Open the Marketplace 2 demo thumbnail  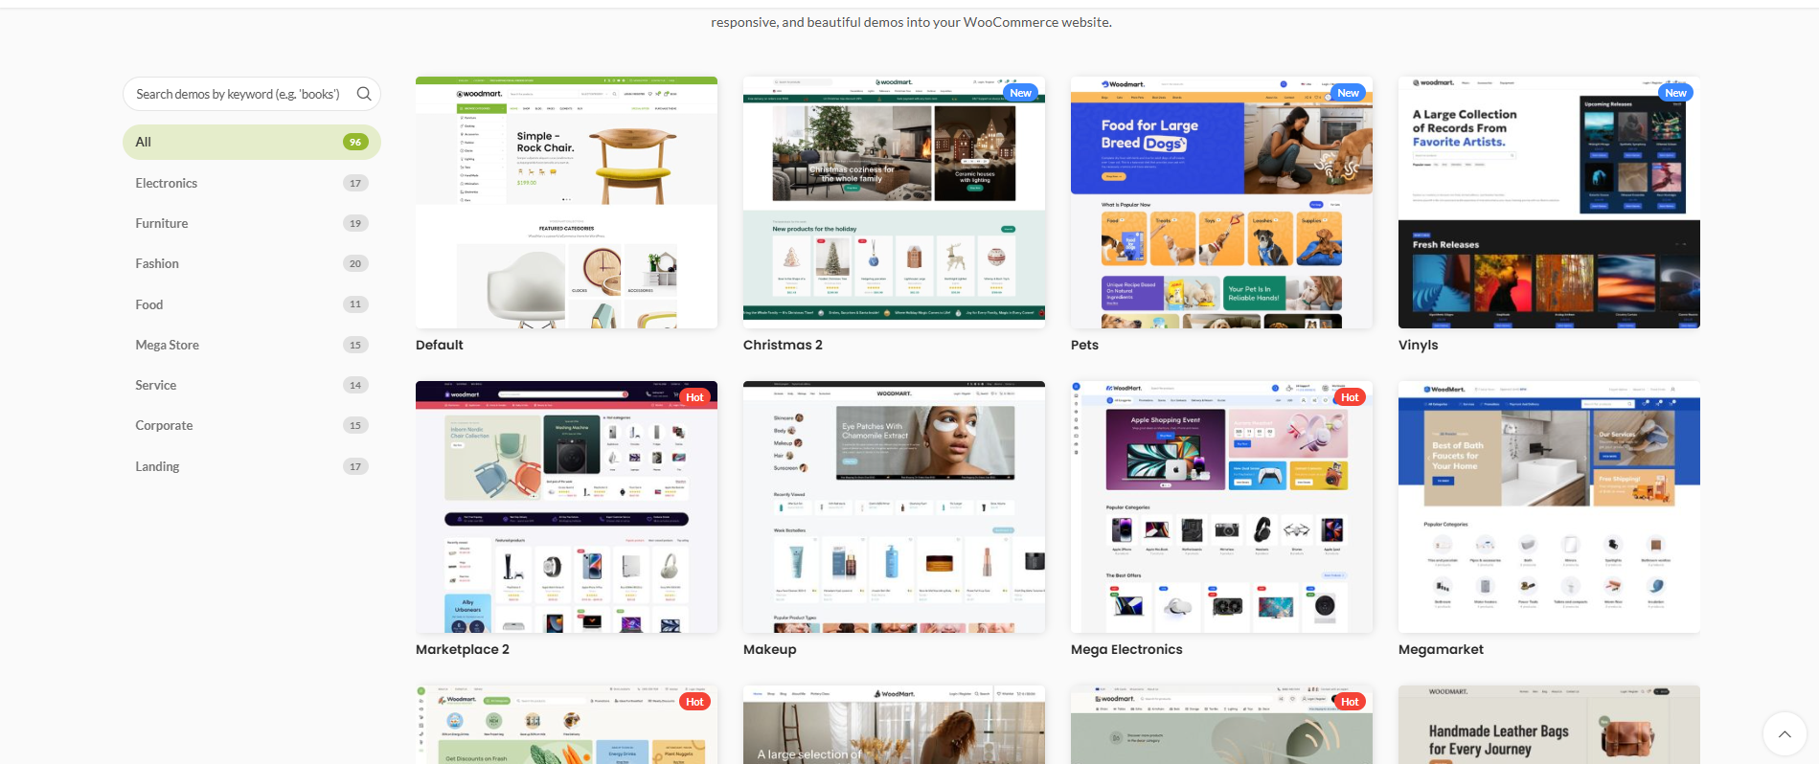coord(566,506)
